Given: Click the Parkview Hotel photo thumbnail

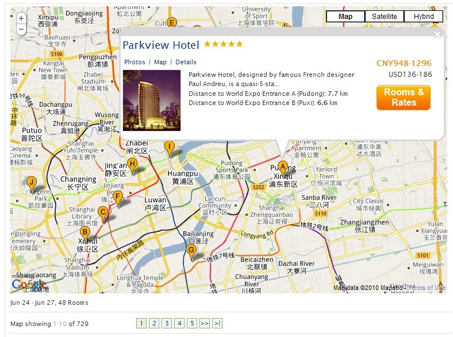Looking at the screenshot, I should pyautogui.click(x=152, y=100).
